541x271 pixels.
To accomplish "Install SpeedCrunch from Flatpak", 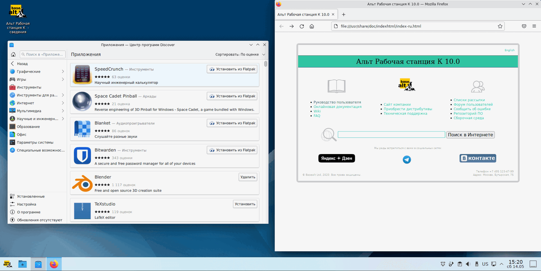I will [x=232, y=69].
